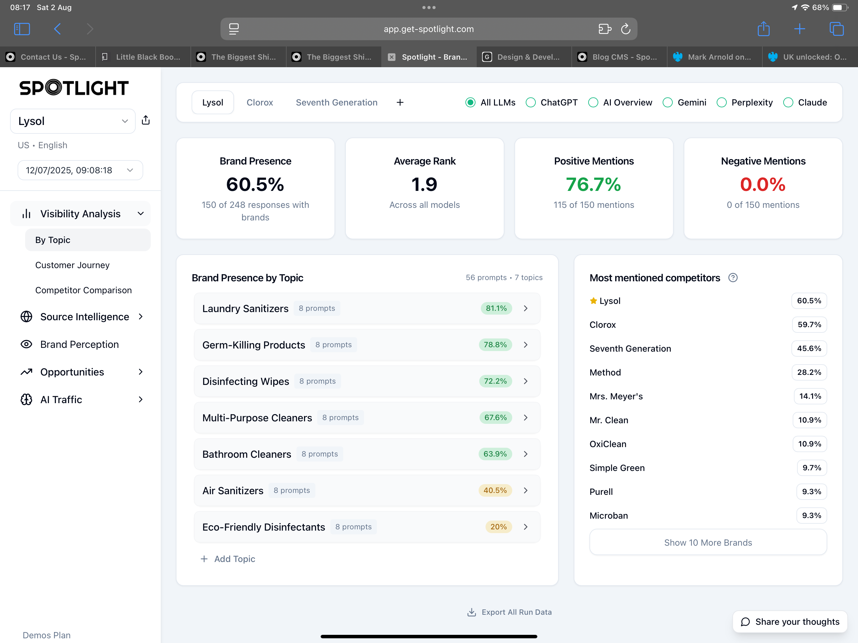Click the battery indicator in the status bar
The image size is (858, 643).
coord(840,7)
